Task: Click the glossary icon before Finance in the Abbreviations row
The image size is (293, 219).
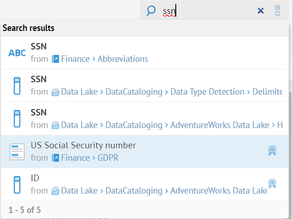Action: (55, 59)
